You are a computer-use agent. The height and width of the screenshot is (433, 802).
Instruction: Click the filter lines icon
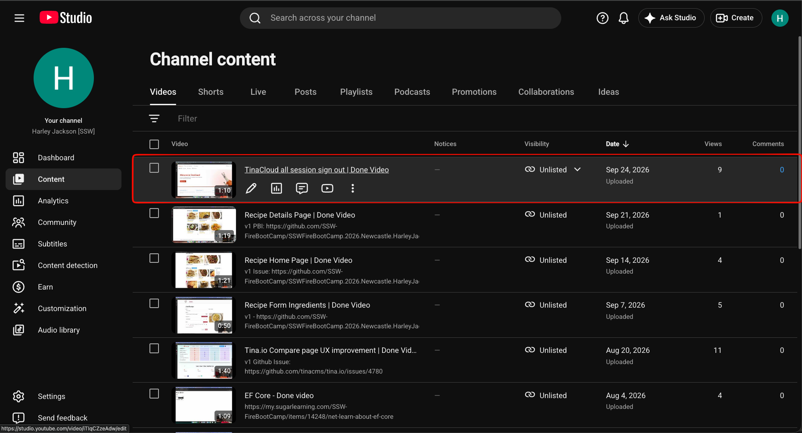point(154,118)
